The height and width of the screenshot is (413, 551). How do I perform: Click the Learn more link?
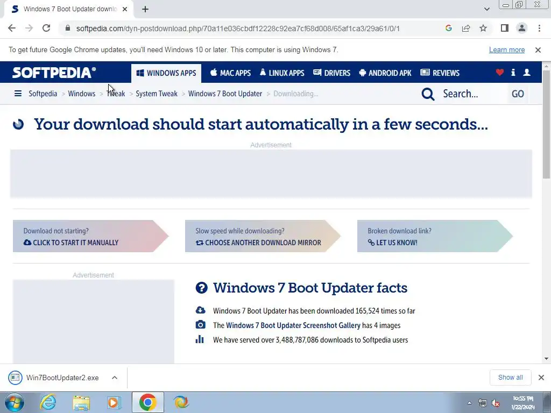click(507, 50)
